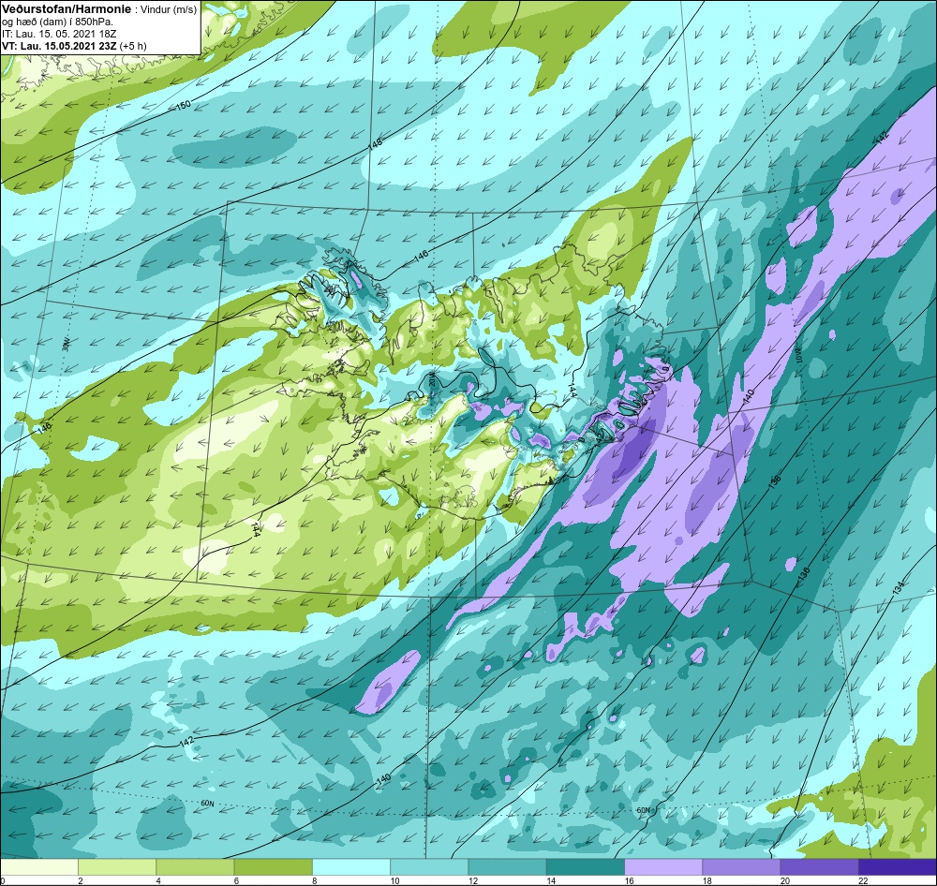Click the "og hæð (dam) í 850hPa." line

coord(58,22)
